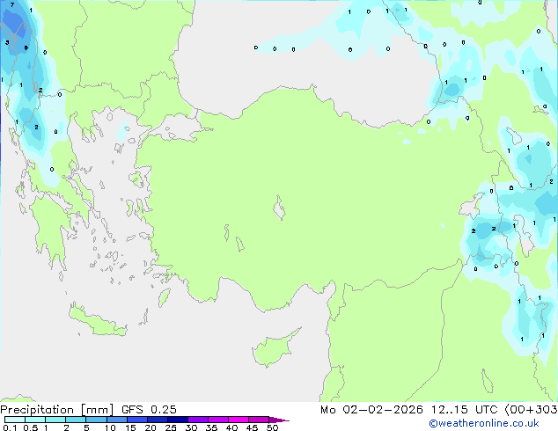Click the purple arrow tip above 50
Image resolution: width=558 pixels, height=431 pixels.
[279, 420]
